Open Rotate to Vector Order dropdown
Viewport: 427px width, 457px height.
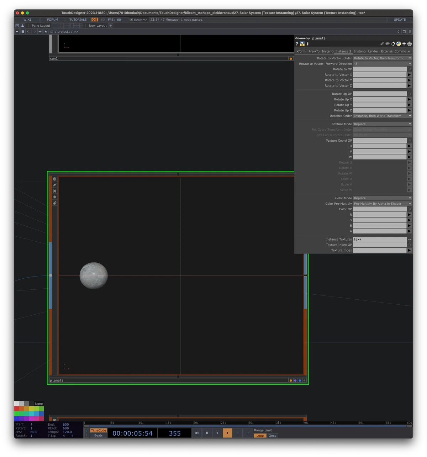click(383, 58)
